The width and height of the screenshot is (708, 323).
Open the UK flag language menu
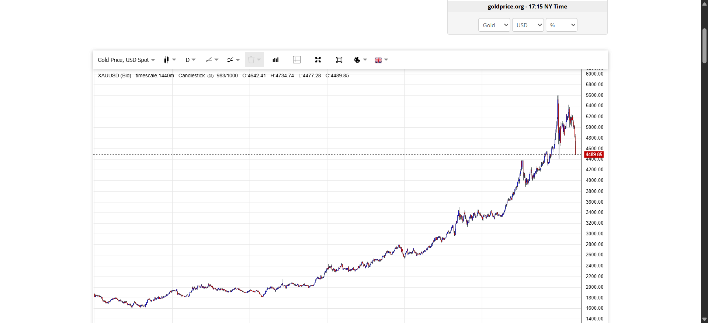[x=381, y=60]
